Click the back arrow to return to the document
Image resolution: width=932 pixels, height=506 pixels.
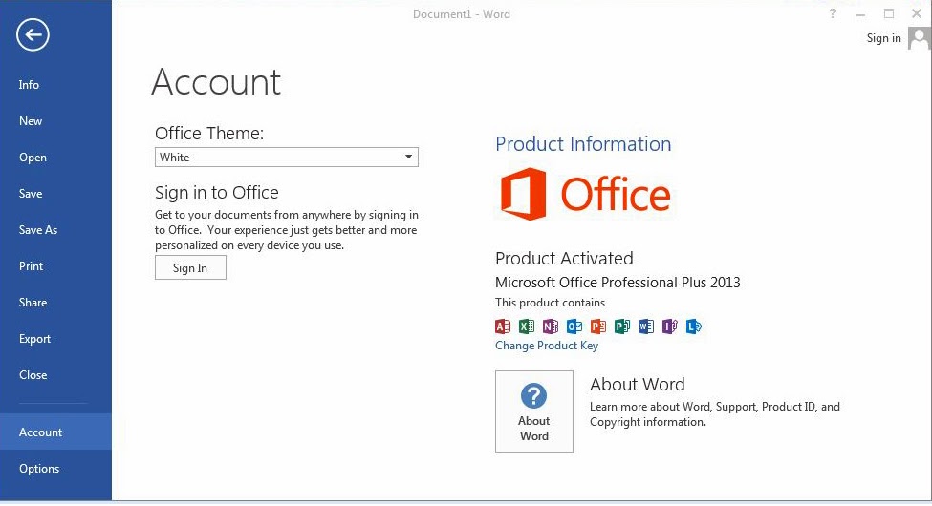point(33,36)
